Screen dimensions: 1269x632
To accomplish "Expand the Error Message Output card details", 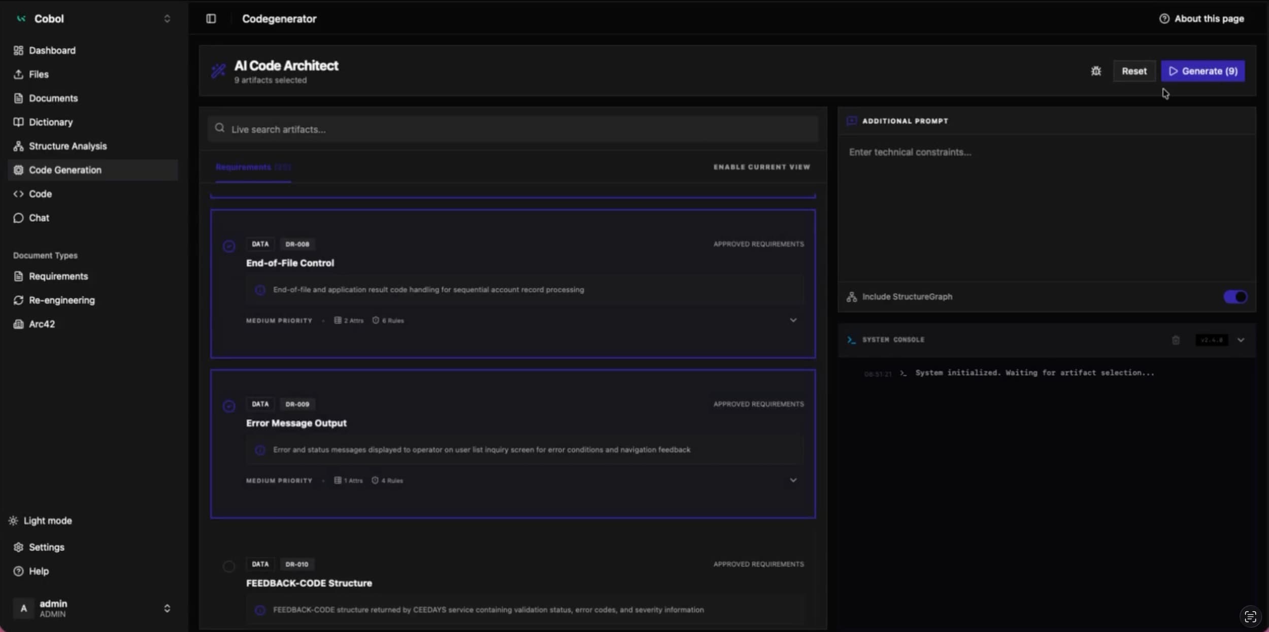I will [793, 480].
